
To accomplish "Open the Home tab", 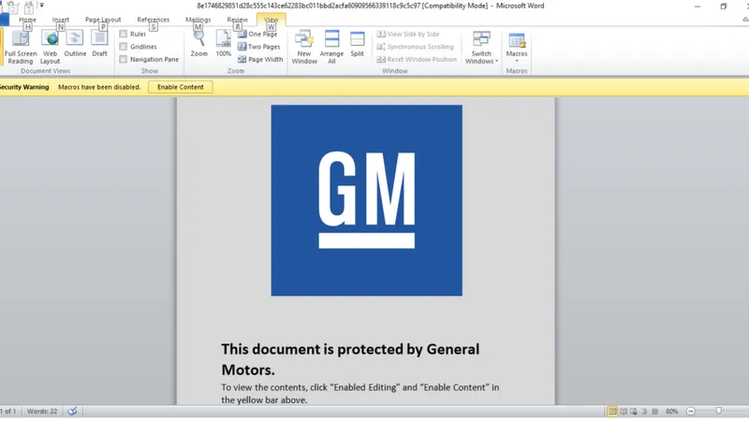I will 27,20.
